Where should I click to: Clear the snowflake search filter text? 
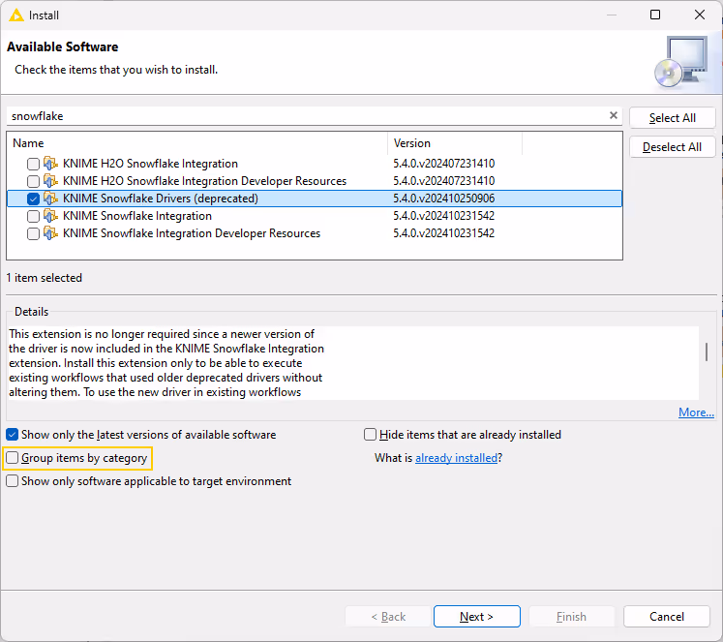pos(613,115)
